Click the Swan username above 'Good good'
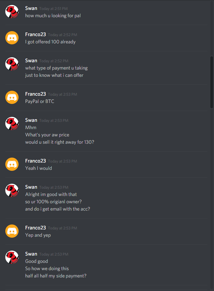Image resolution: width=214 pixels, height=291 pixels. pyautogui.click(x=31, y=254)
